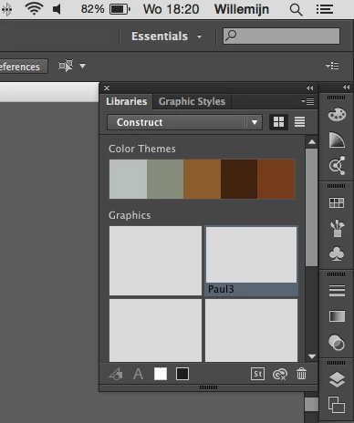354x423 pixels.
Task: Click the Libraries scrollbar up arrow
Action: [312, 142]
